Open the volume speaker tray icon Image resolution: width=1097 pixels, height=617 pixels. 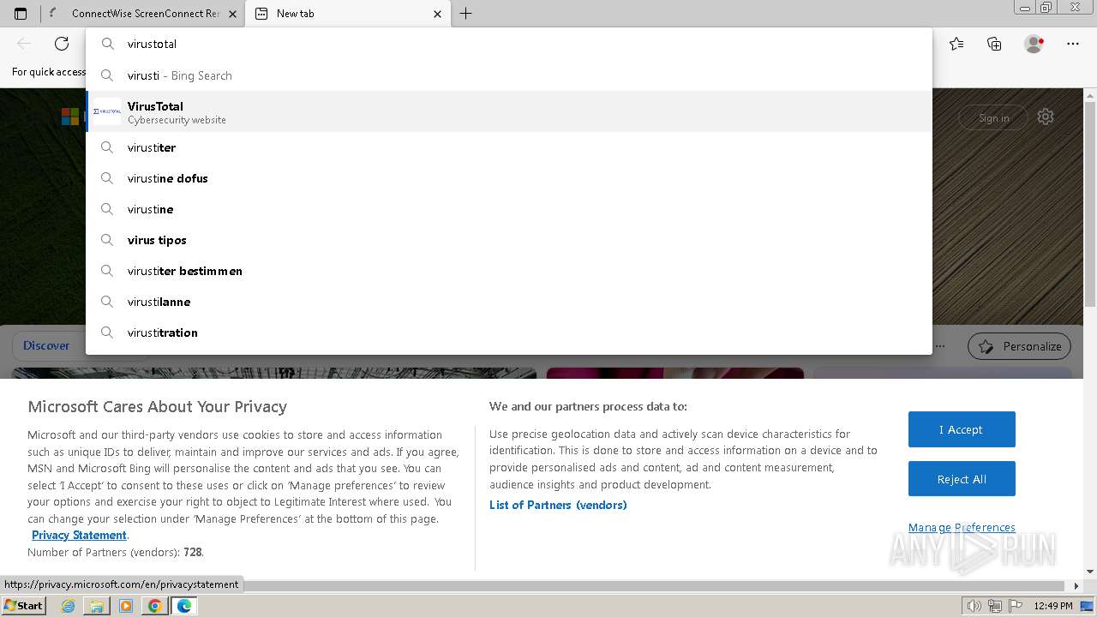[974, 606]
